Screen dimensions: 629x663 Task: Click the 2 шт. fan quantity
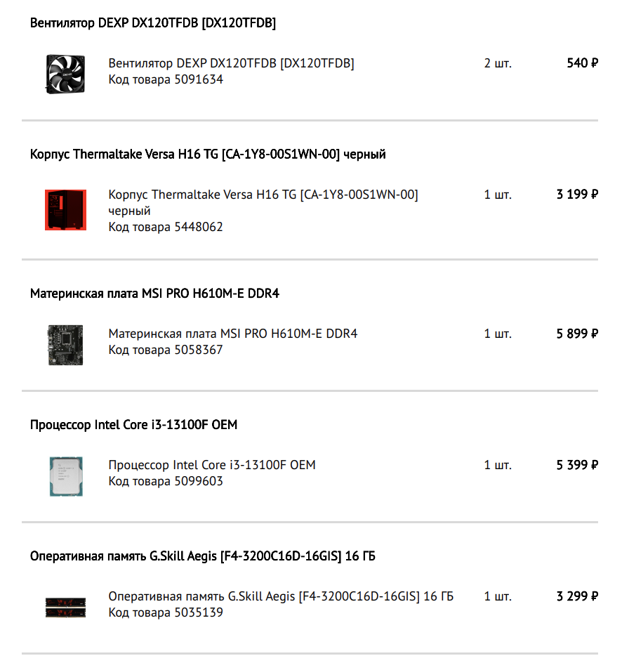[x=498, y=63]
